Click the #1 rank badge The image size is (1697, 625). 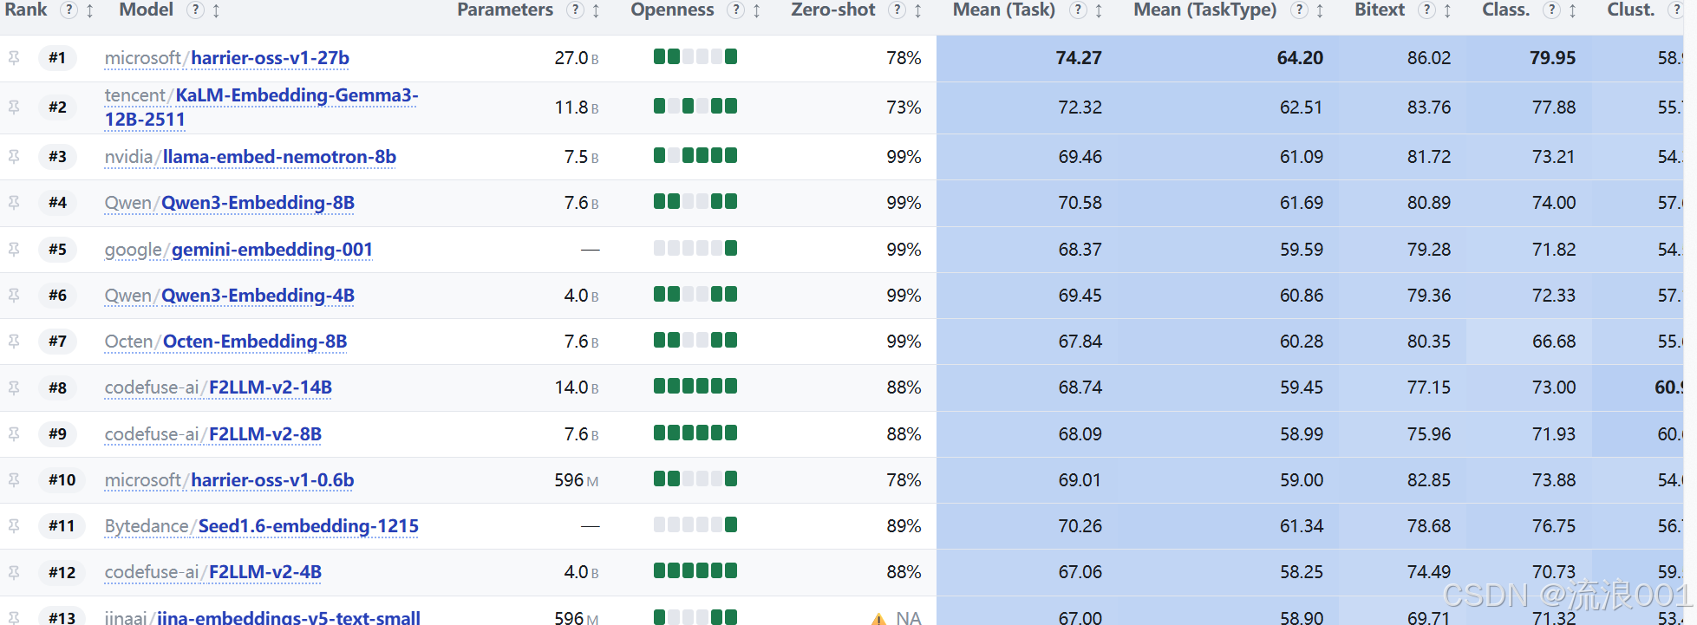[x=57, y=58]
